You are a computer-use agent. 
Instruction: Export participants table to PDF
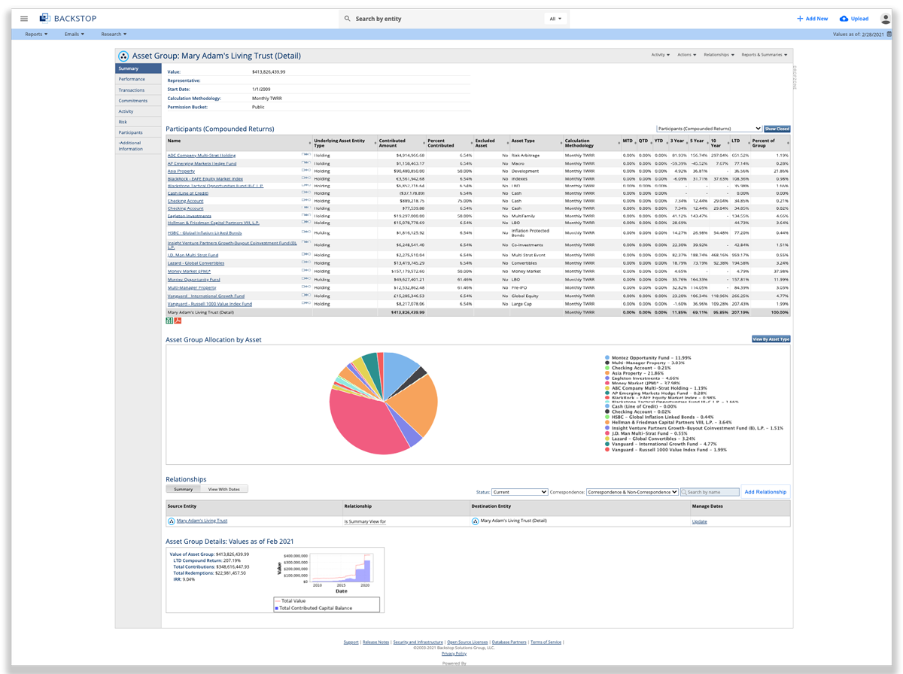178,320
